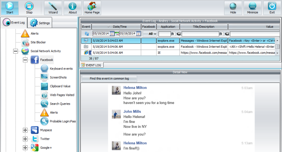This screenshot has width=282, height=152.
Task: Hide the application using Hide icon
Action: pyautogui.click(x=233, y=8)
